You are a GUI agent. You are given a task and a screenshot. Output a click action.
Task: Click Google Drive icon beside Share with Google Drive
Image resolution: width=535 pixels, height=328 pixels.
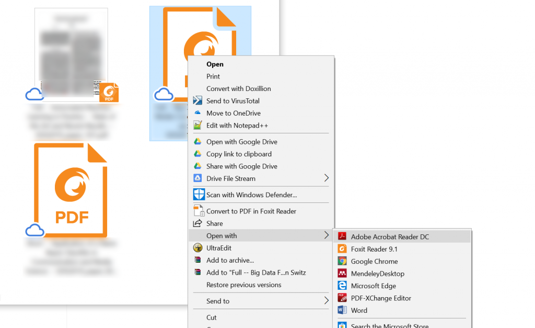point(197,166)
